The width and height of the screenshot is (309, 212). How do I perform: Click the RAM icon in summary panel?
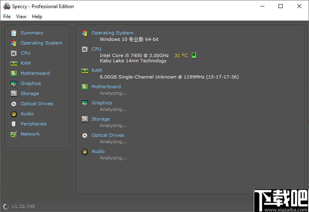(85, 71)
